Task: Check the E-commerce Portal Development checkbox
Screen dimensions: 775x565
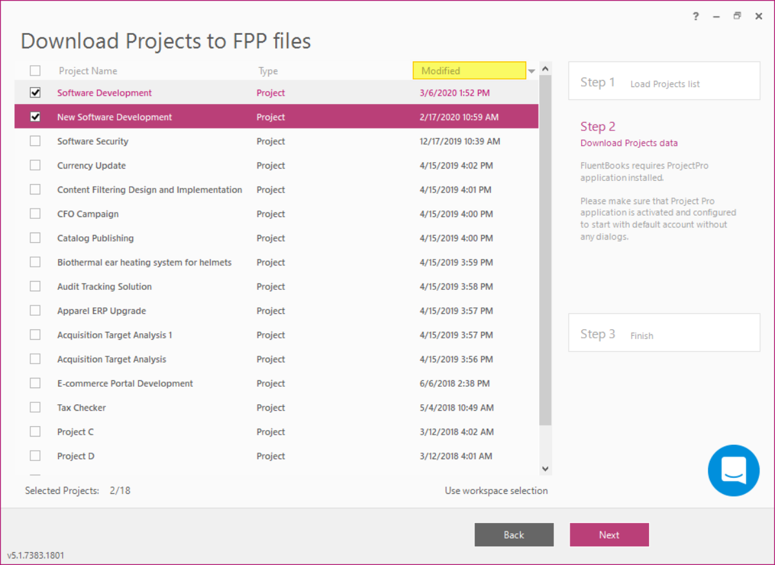Action: coord(35,384)
